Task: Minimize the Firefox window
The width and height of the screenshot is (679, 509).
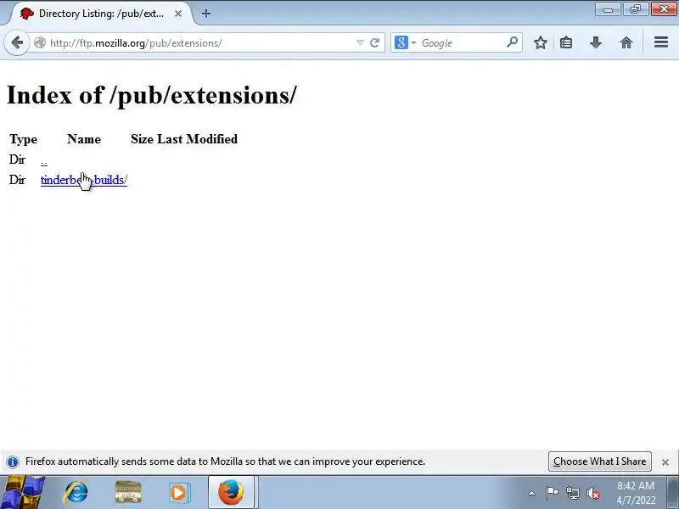Action: click(608, 9)
